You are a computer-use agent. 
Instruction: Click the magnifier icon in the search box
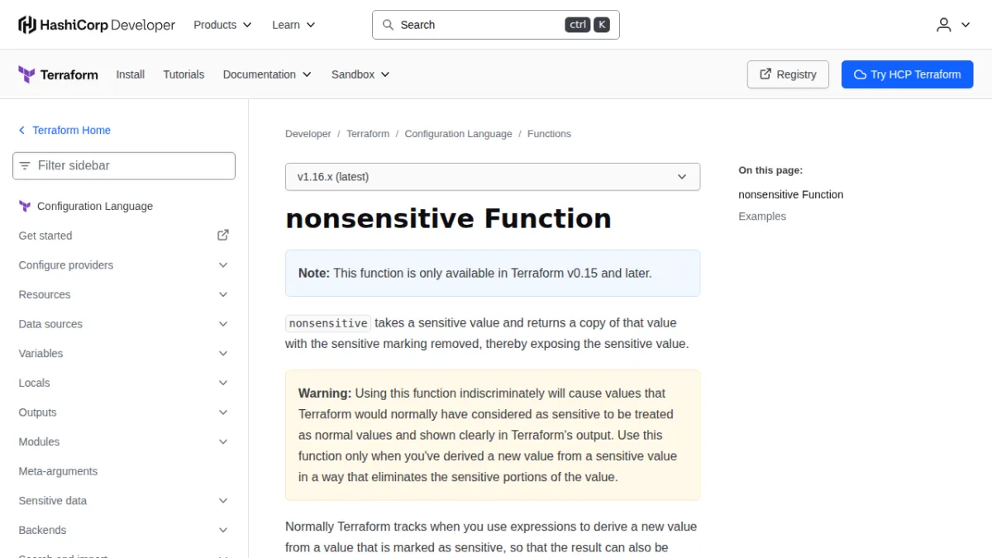coord(388,25)
